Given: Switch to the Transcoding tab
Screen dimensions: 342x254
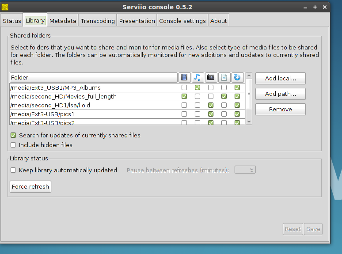Looking at the screenshot, I should (98, 21).
